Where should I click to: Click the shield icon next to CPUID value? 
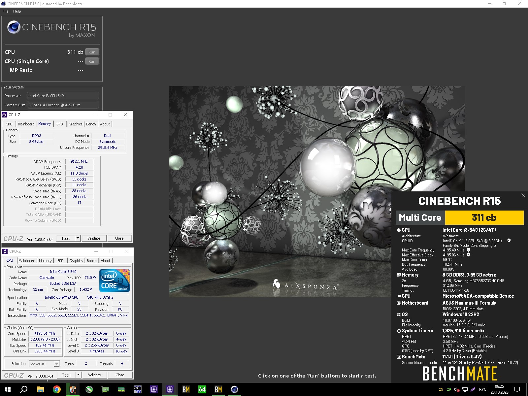click(509, 241)
